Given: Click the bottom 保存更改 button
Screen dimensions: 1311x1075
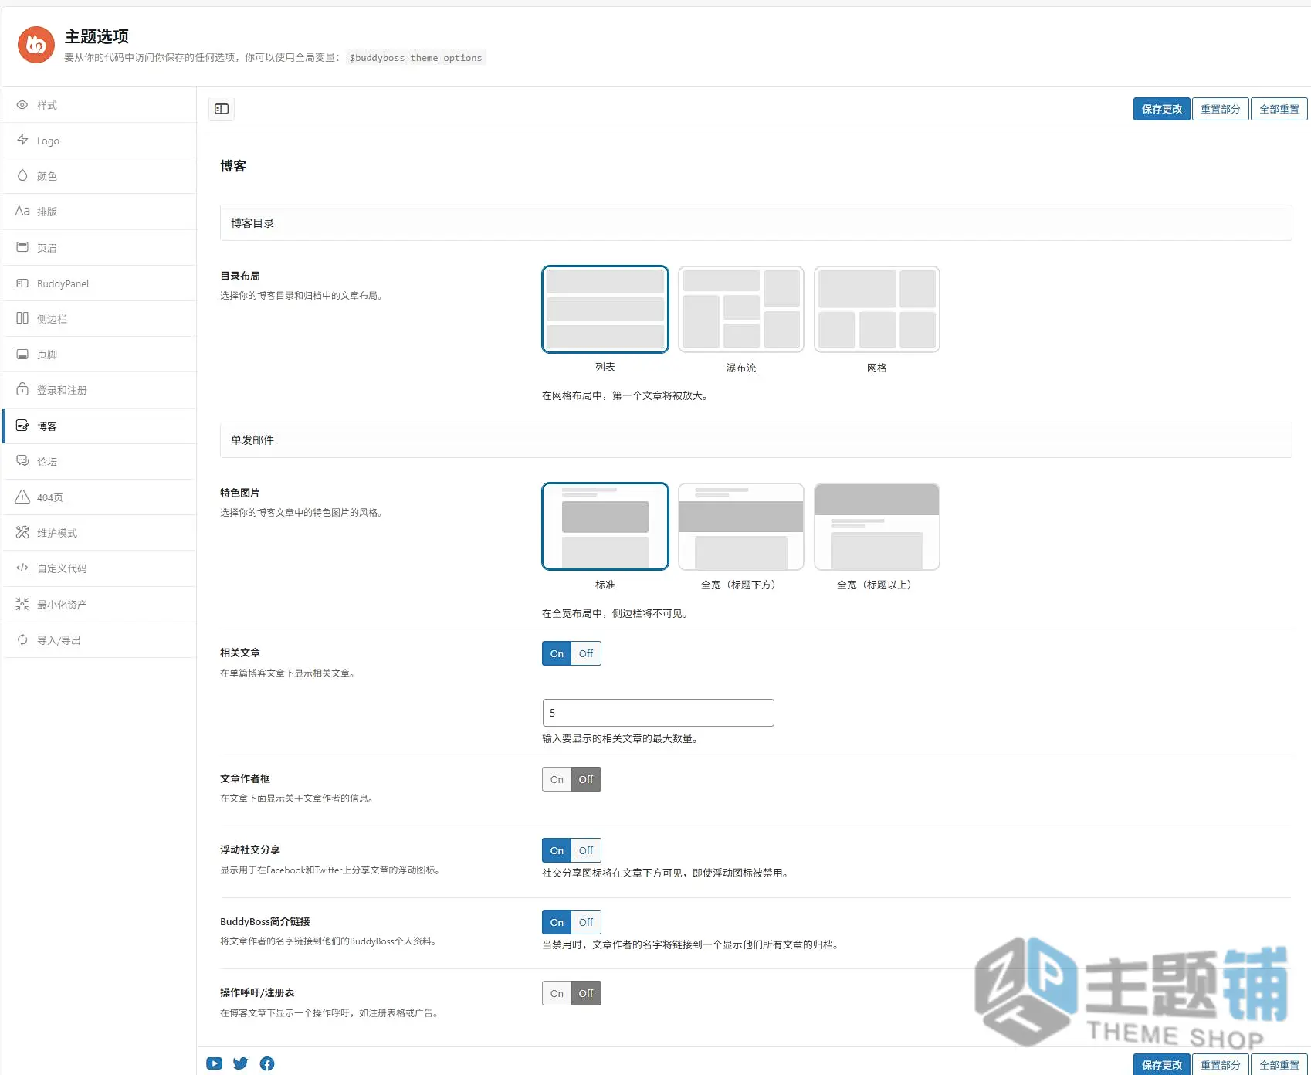Looking at the screenshot, I should (1161, 1064).
